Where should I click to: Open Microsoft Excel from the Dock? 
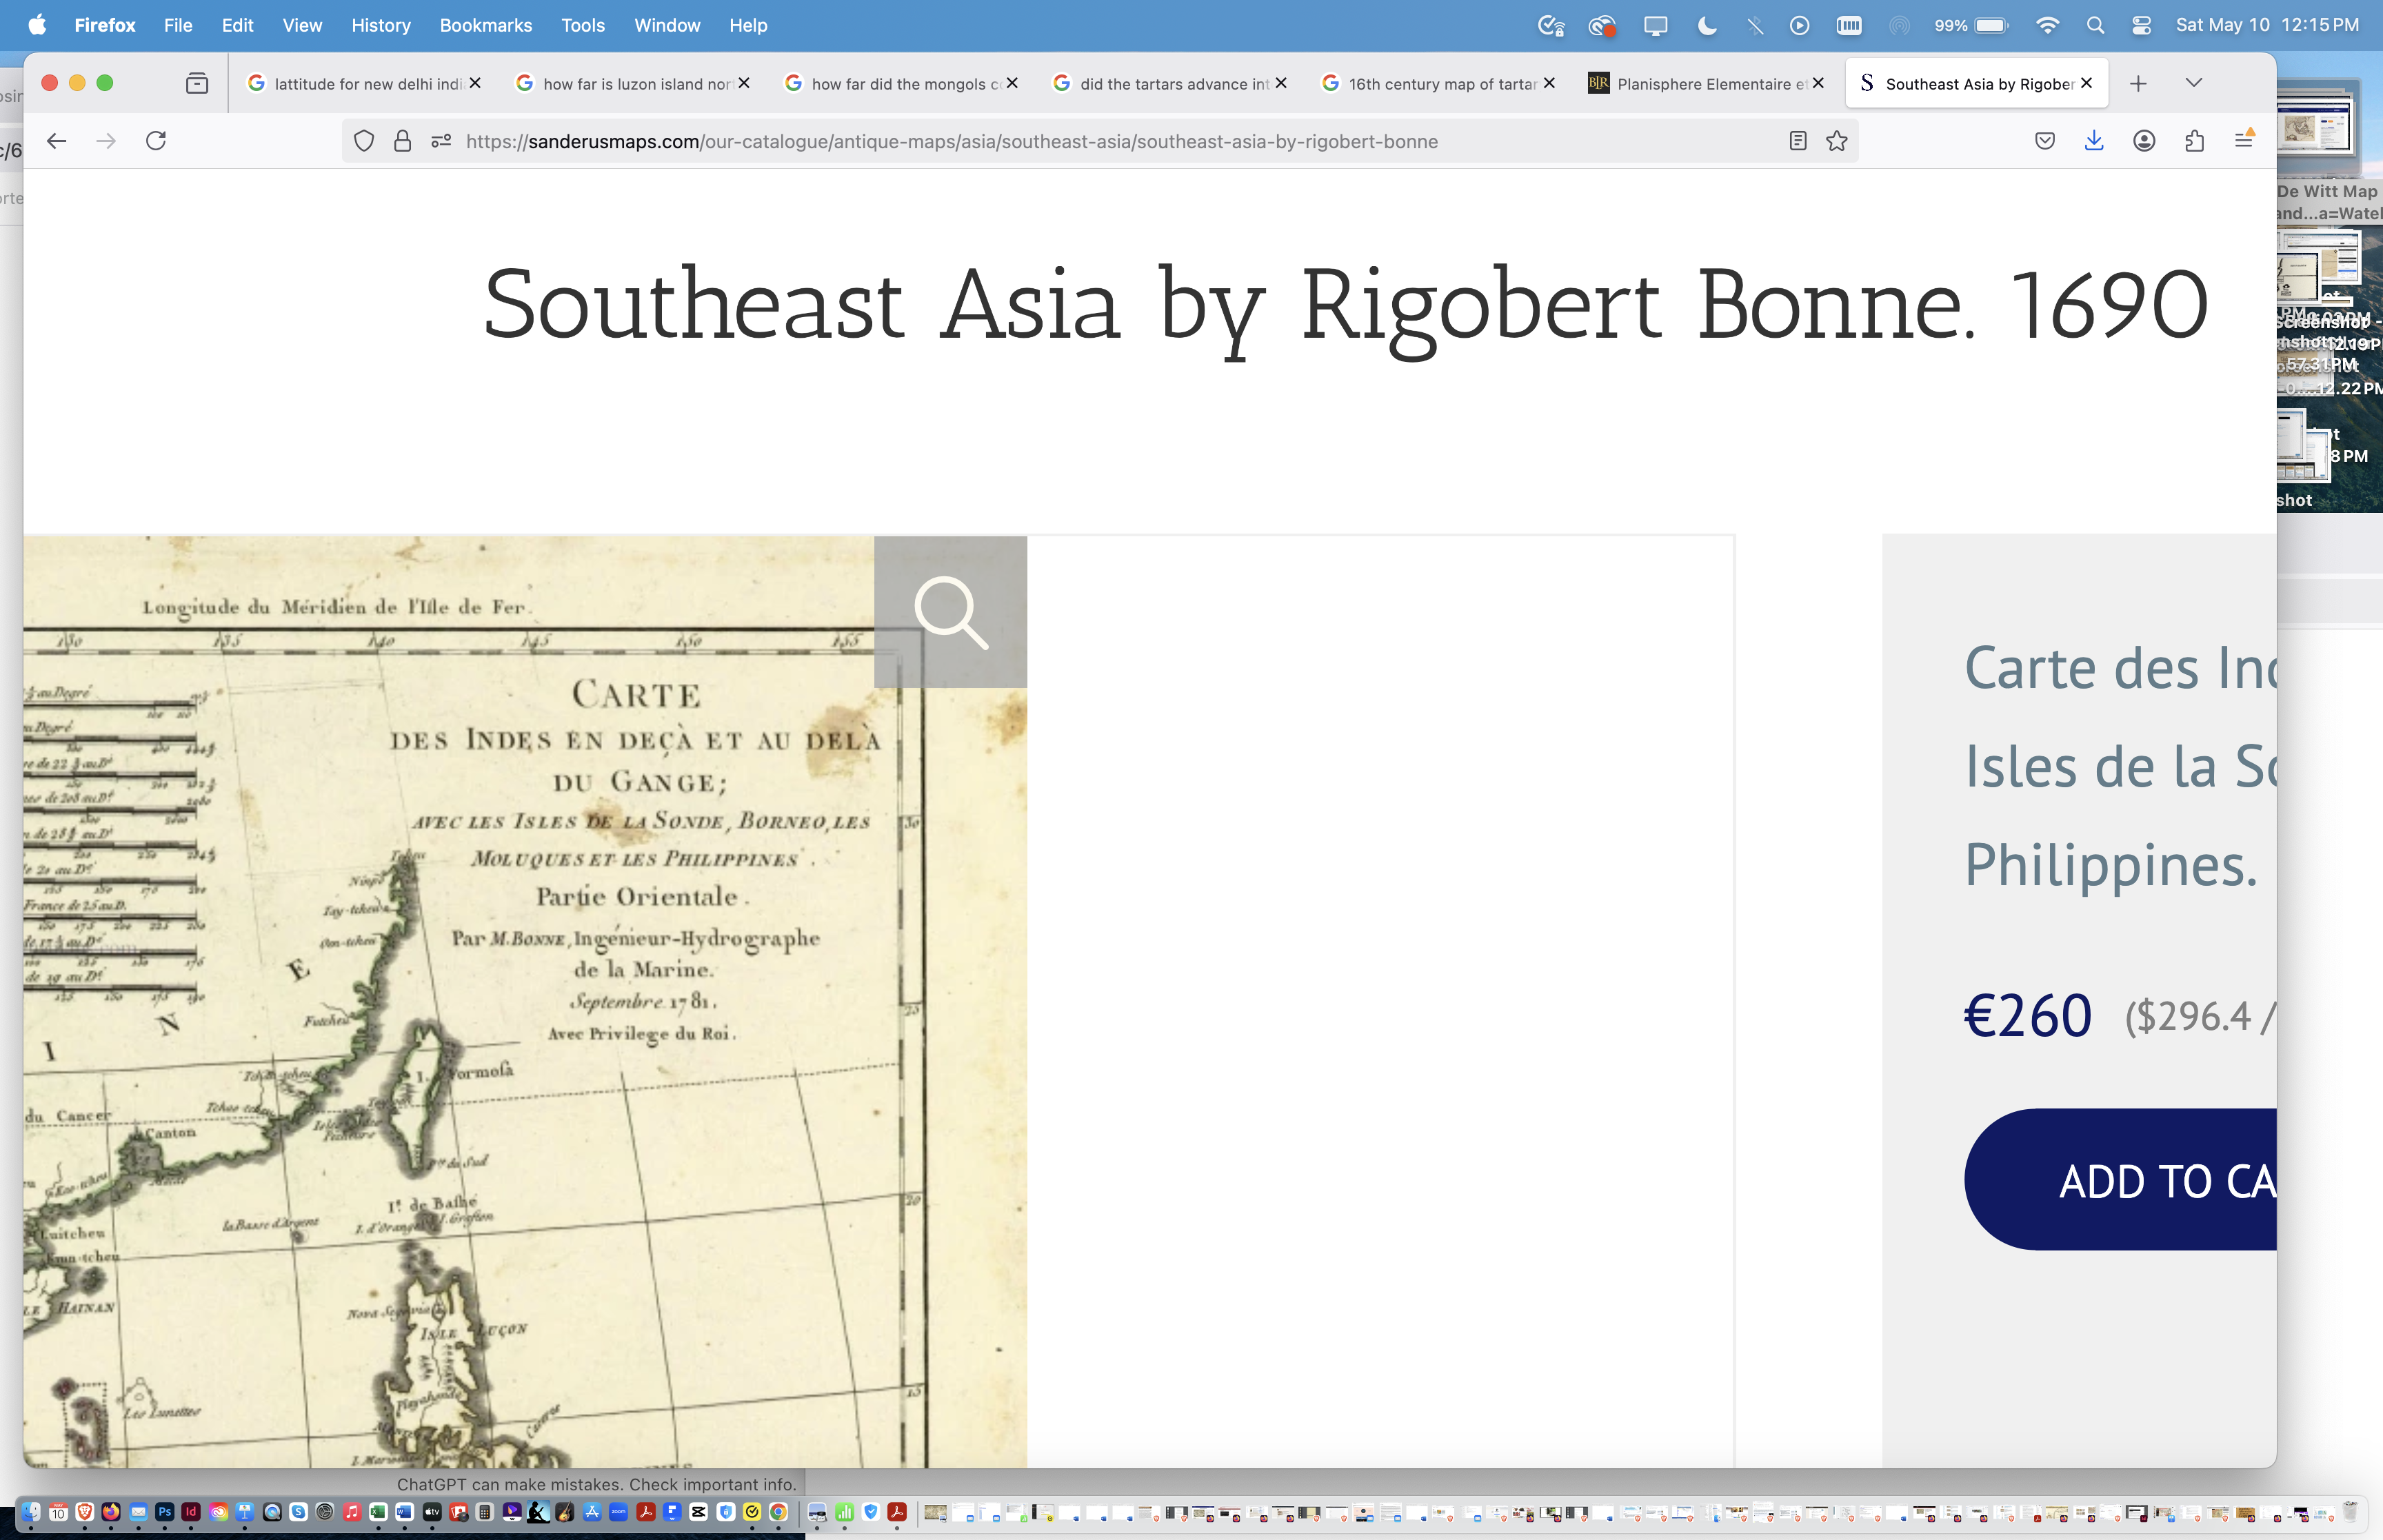pyautogui.click(x=378, y=1512)
